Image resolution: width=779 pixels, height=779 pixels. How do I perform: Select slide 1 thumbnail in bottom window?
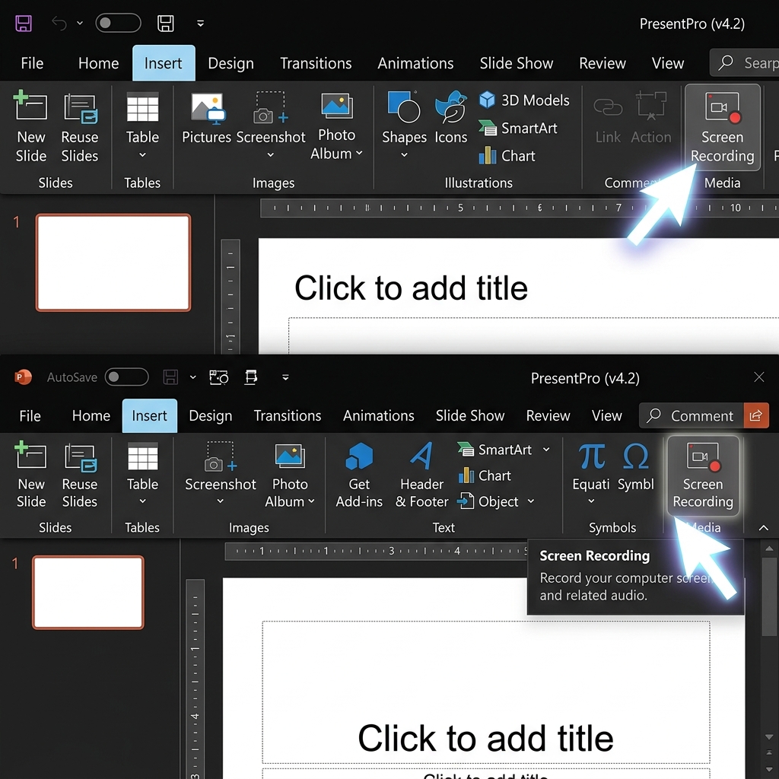click(x=88, y=592)
